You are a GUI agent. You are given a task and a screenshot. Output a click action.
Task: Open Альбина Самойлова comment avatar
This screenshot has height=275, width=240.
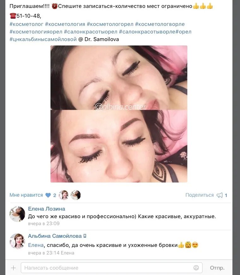pyautogui.click(x=17, y=241)
